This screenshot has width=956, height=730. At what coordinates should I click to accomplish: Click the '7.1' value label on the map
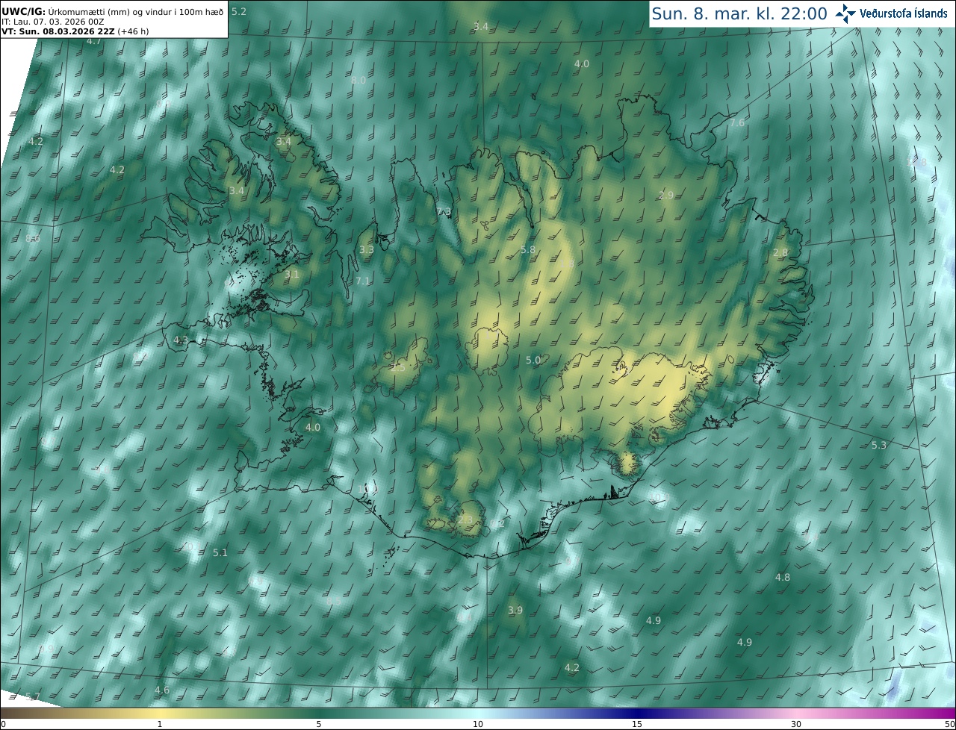(363, 281)
